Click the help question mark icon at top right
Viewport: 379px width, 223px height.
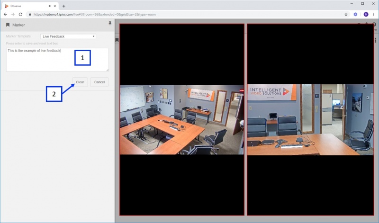coord(374,25)
